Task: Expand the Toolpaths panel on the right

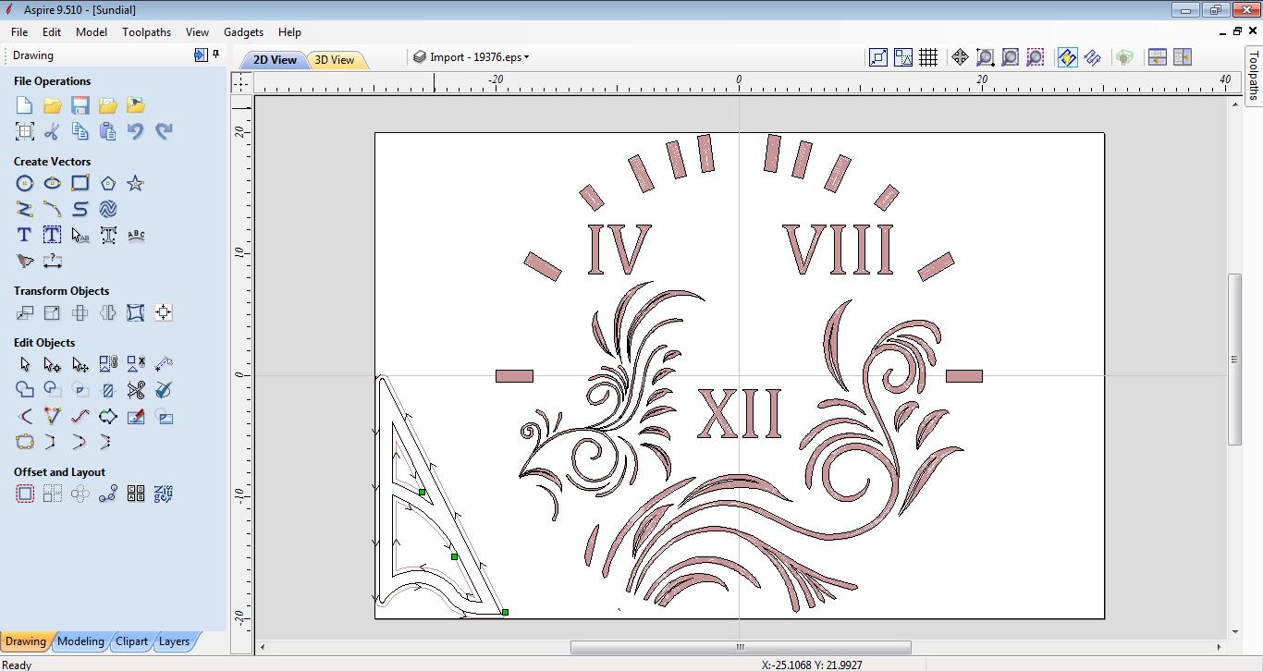Action: (1255, 83)
